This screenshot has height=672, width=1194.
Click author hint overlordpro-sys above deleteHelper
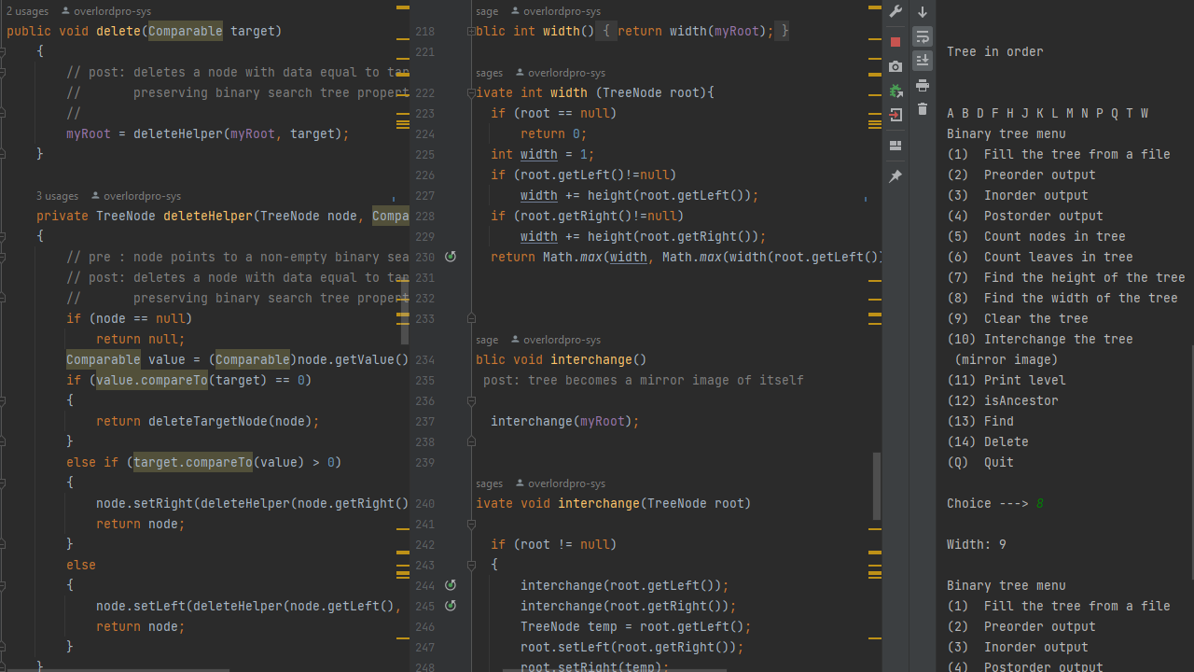135,196
